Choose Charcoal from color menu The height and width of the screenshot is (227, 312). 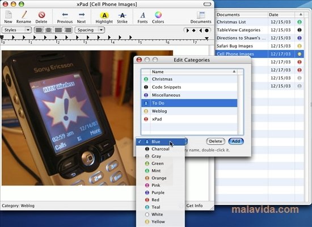[x=161, y=149]
